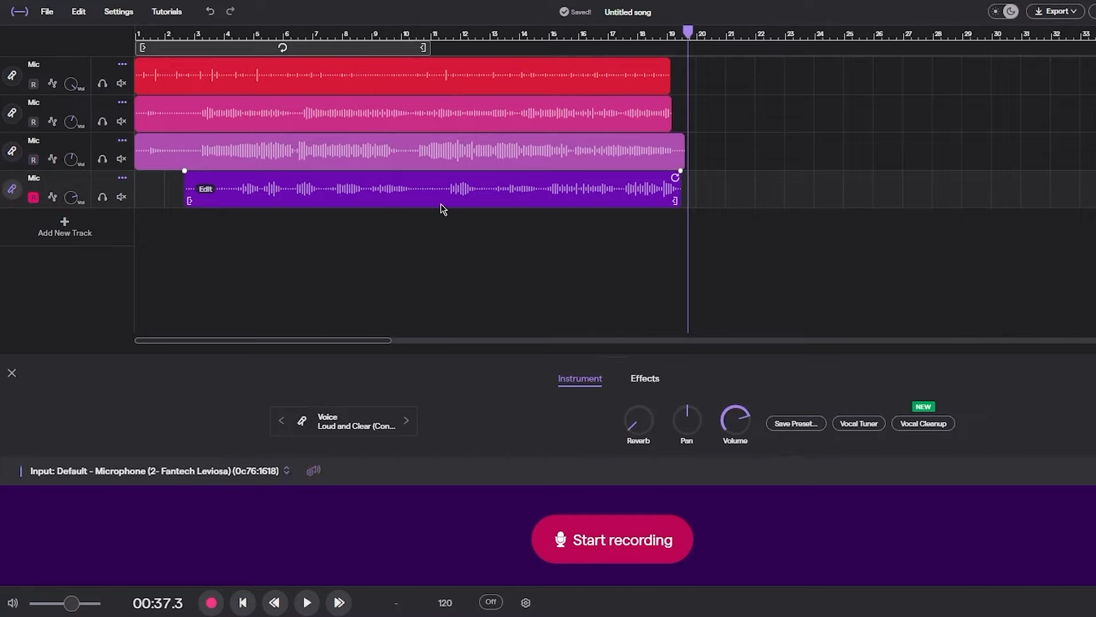Click the input monitoring icon
This screenshot has height=617, width=1096.
313,471
